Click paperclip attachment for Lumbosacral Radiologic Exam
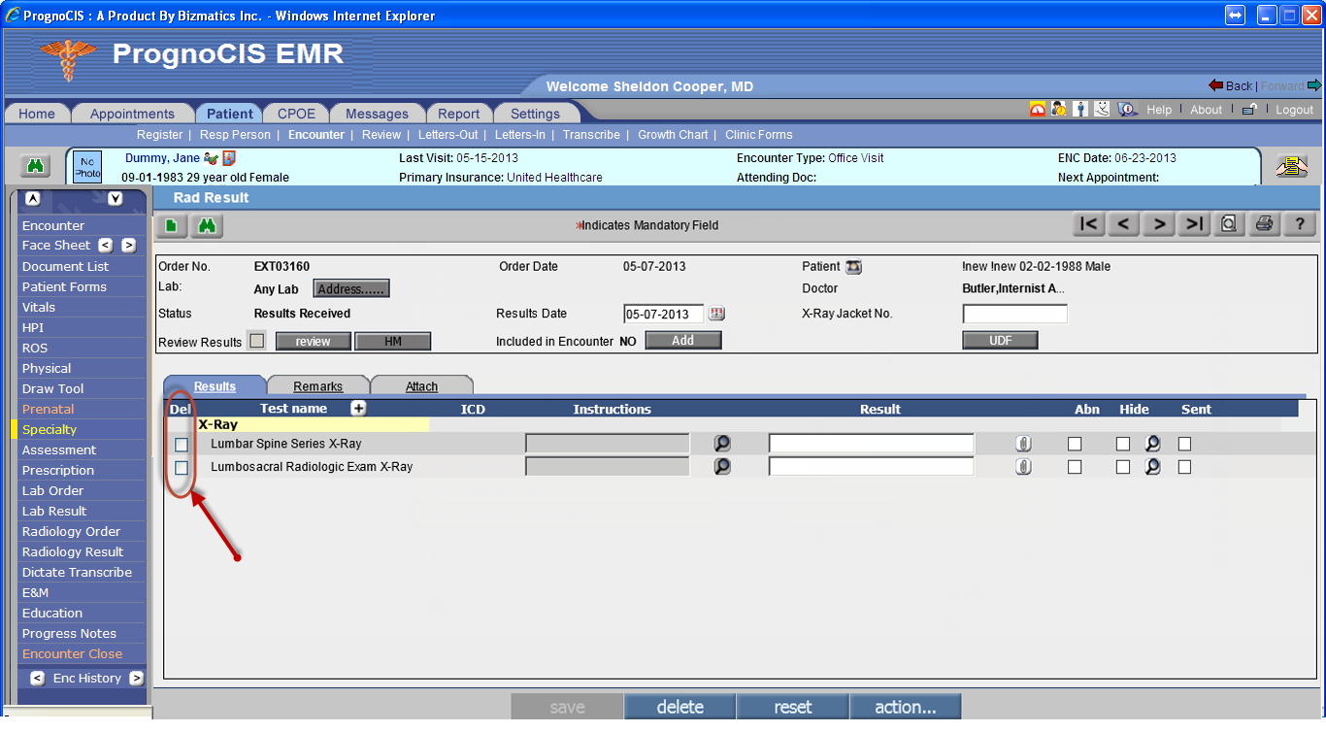 click(x=1023, y=467)
